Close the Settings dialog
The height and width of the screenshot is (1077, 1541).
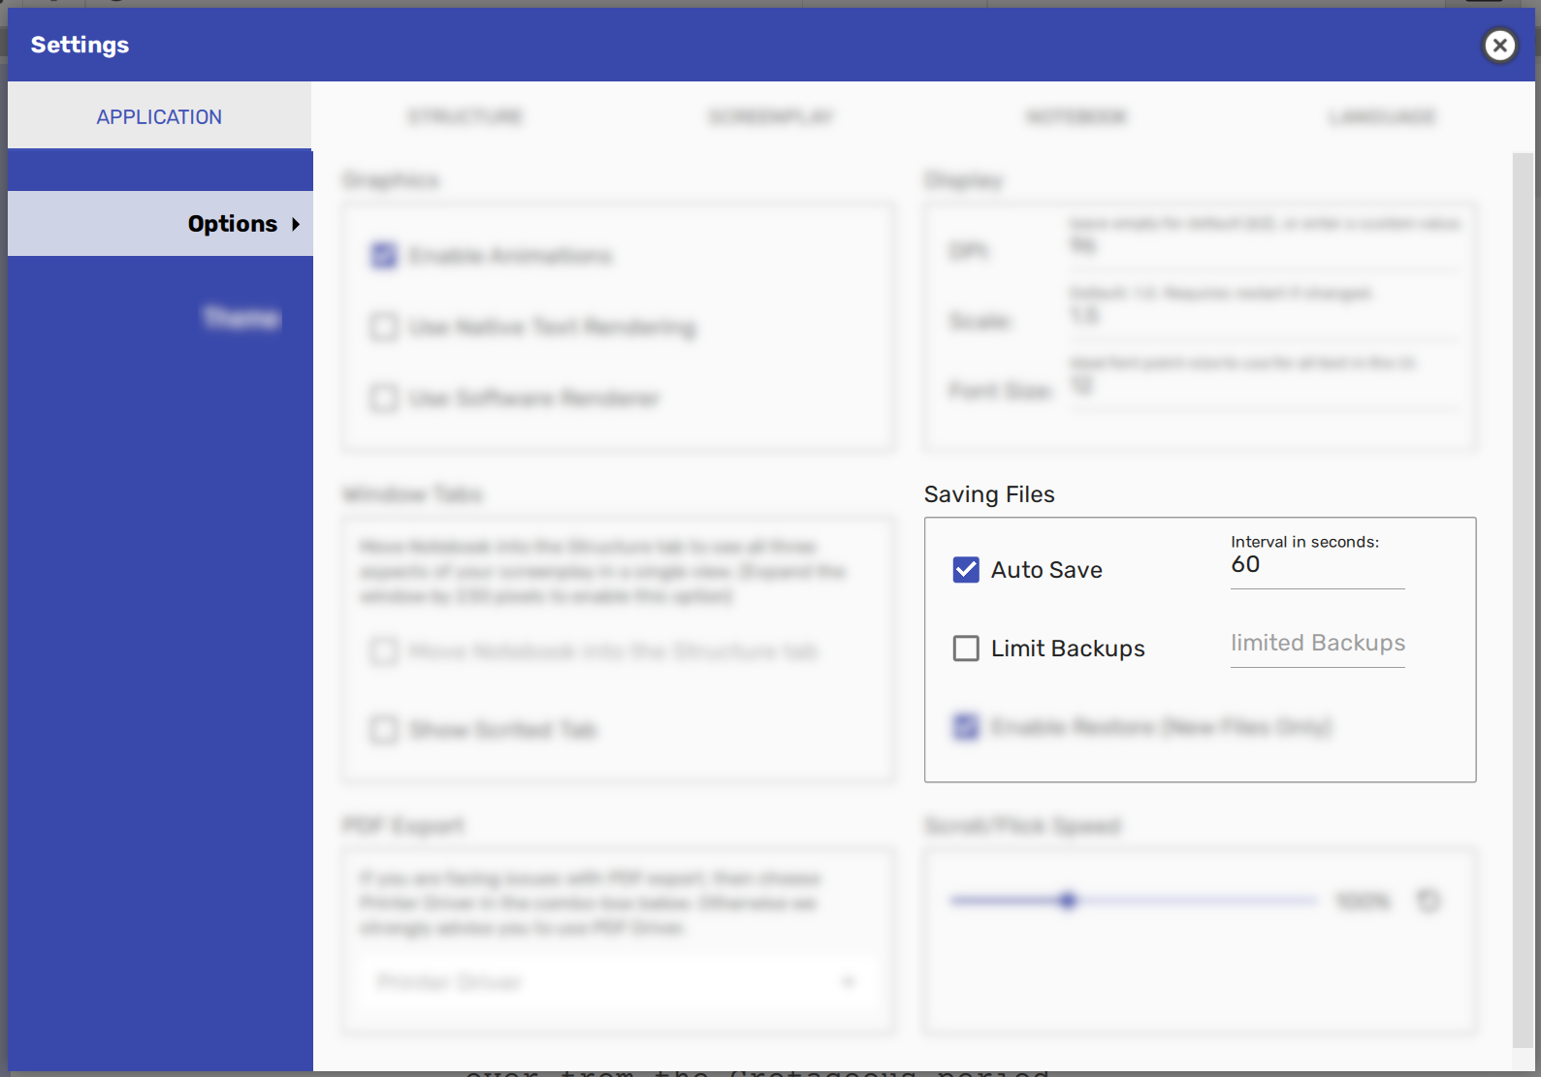pos(1499,45)
